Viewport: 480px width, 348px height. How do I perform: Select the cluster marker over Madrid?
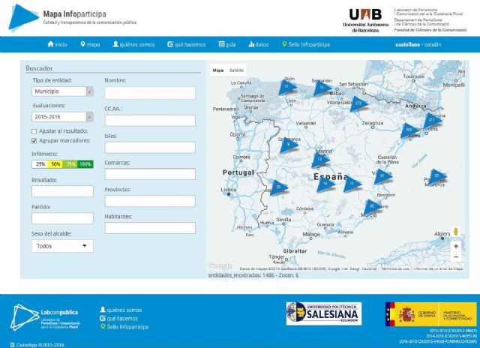(320, 160)
